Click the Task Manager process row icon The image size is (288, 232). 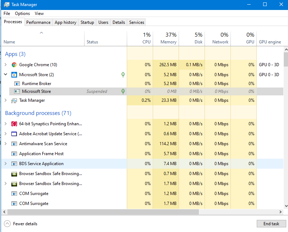(x=14, y=100)
